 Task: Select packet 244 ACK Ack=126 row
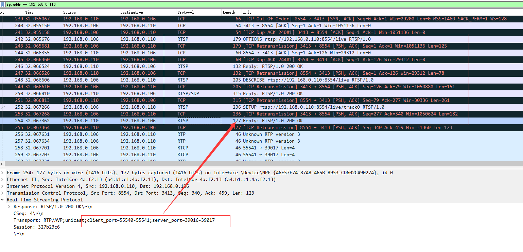point(261,53)
